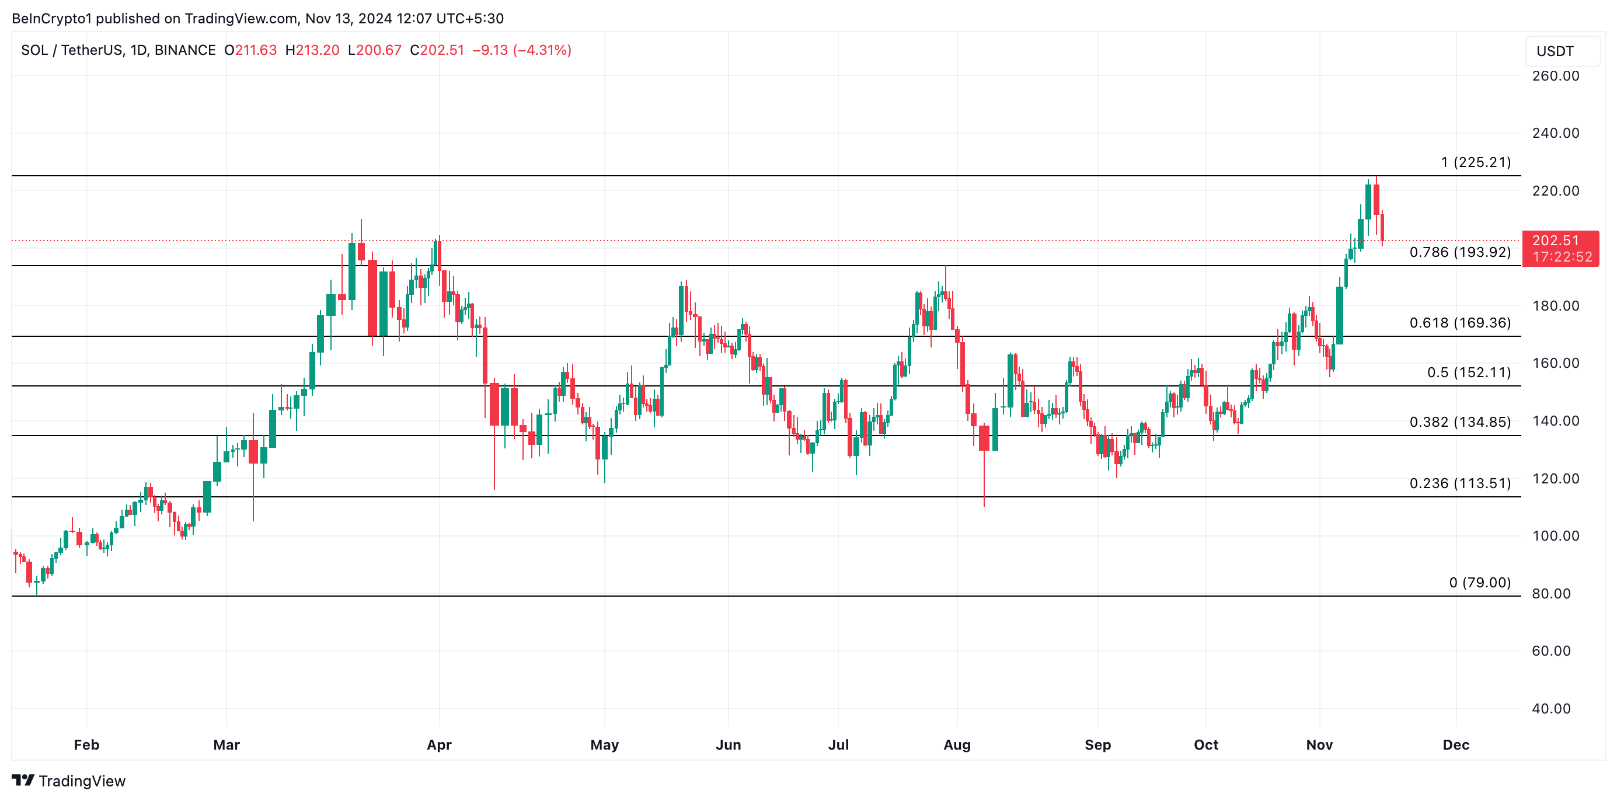Select the 0.382 (134.85) Fibonacci label
Viewport: 1617px width, 801px height.
tap(1459, 422)
